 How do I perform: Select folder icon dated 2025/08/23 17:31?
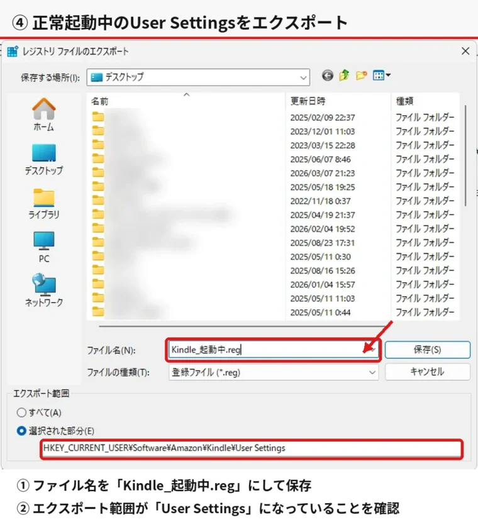pos(98,242)
